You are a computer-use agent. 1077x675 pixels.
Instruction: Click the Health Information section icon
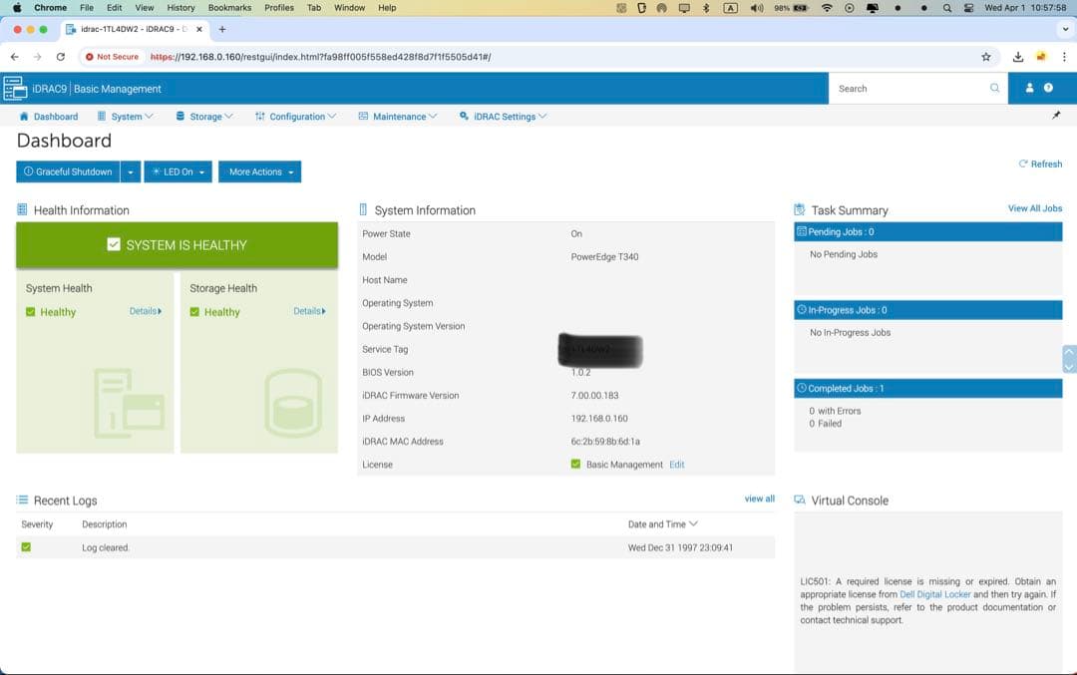click(x=22, y=209)
